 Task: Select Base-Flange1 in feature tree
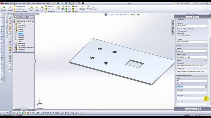21,46
